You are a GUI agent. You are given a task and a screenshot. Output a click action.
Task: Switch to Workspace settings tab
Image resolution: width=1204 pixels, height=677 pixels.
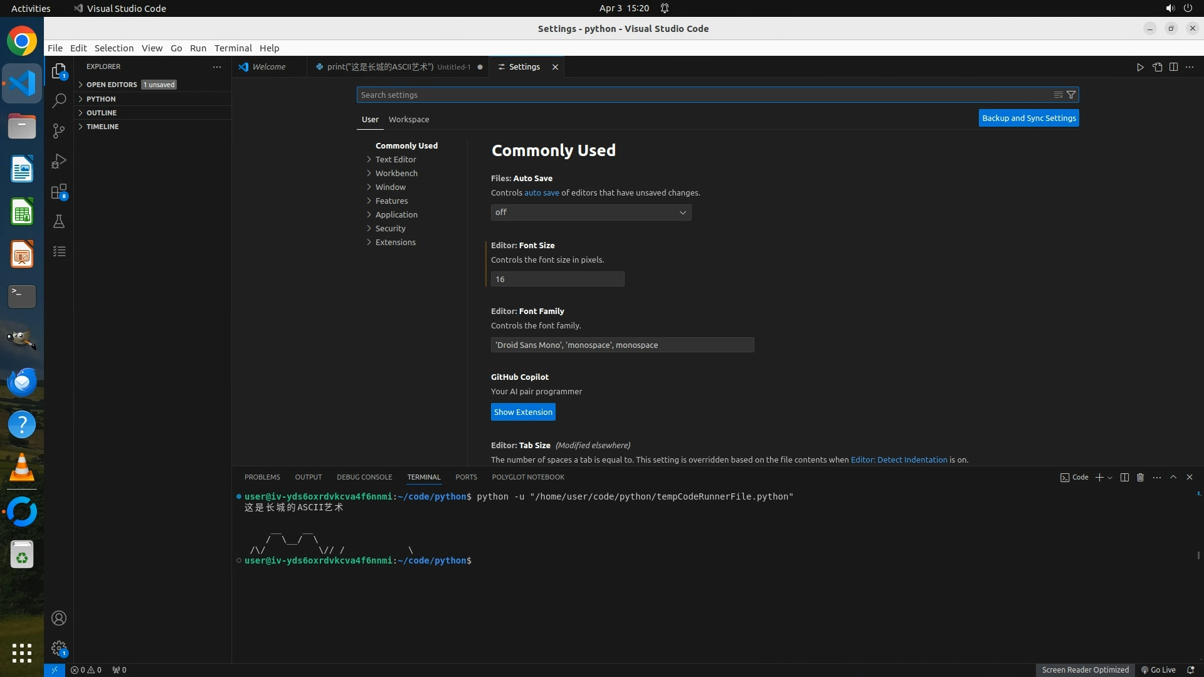coord(408,119)
